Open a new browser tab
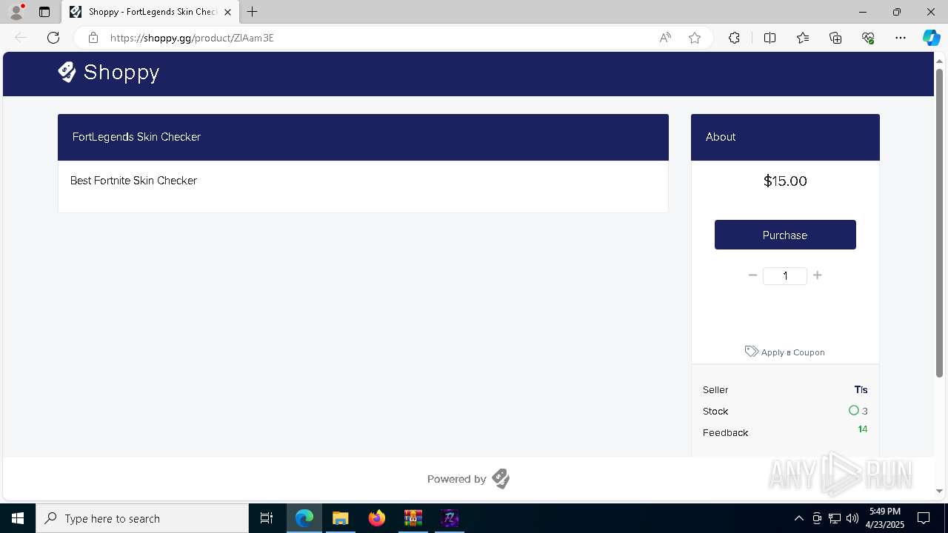 tap(253, 12)
